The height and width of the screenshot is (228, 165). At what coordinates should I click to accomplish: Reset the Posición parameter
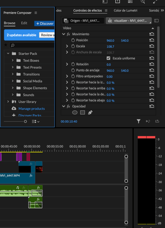click(x=152, y=40)
